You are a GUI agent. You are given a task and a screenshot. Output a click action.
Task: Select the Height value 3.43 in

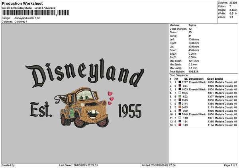[x=233, y=10]
